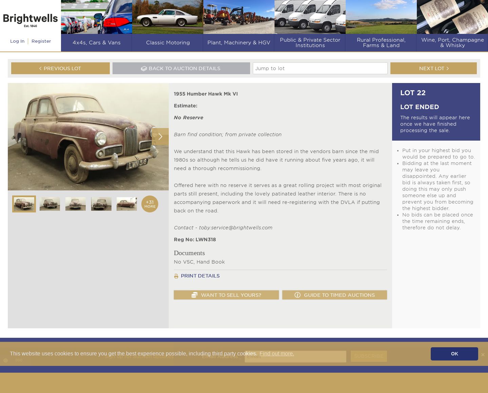Select the No V5C, Hand Book text
The image size is (488, 393).
pyautogui.click(x=199, y=262)
